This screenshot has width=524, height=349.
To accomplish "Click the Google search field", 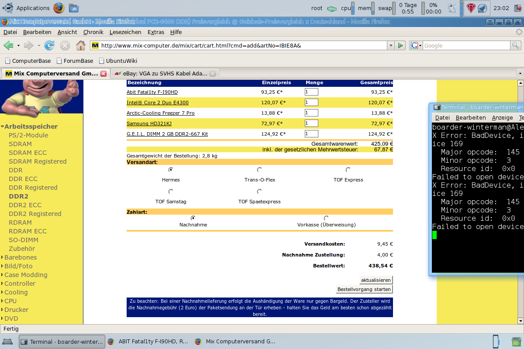I will pos(466,45).
